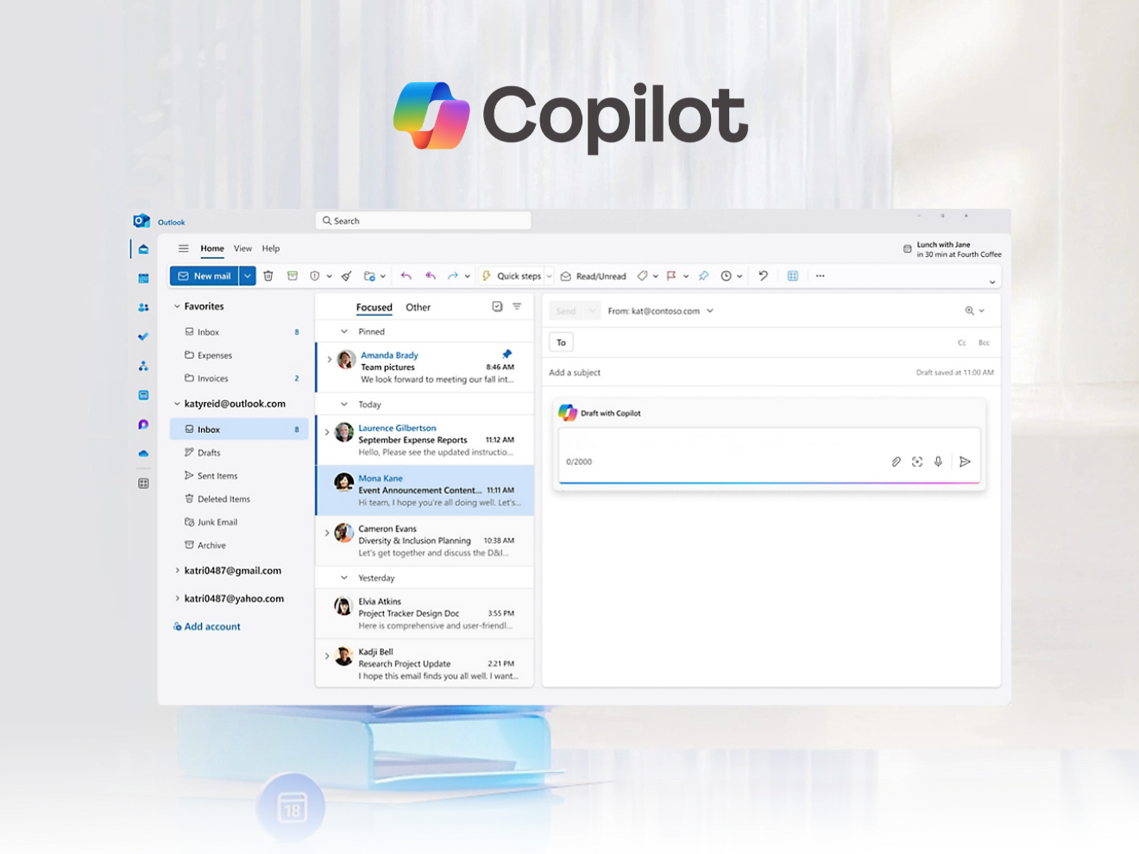The image size is (1139, 854).
Task: Open Calendar in the left app rail
Action: click(143, 279)
